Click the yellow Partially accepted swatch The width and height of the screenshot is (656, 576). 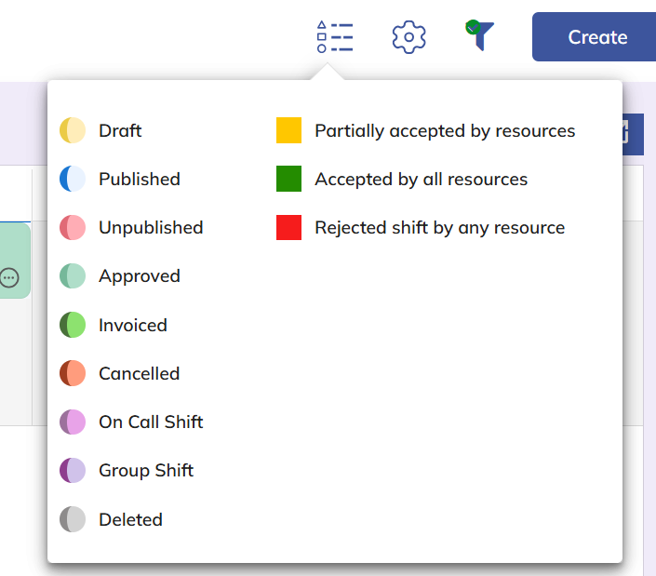click(x=288, y=130)
